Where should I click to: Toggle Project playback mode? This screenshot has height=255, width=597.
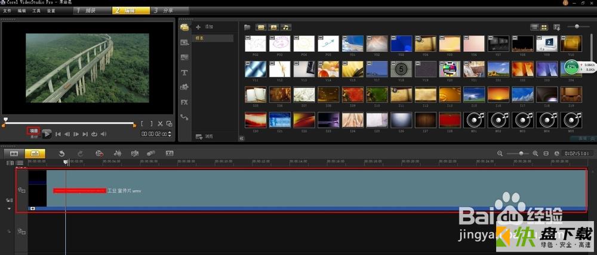33,130
